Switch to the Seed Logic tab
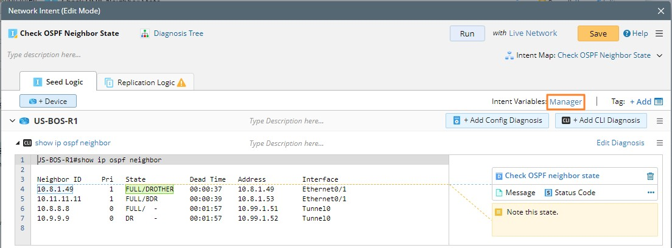The image size is (672, 248). click(58, 82)
